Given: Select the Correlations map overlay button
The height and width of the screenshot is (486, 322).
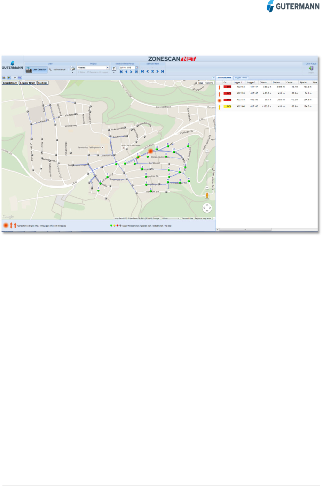Looking at the screenshot, I should 10,83.
